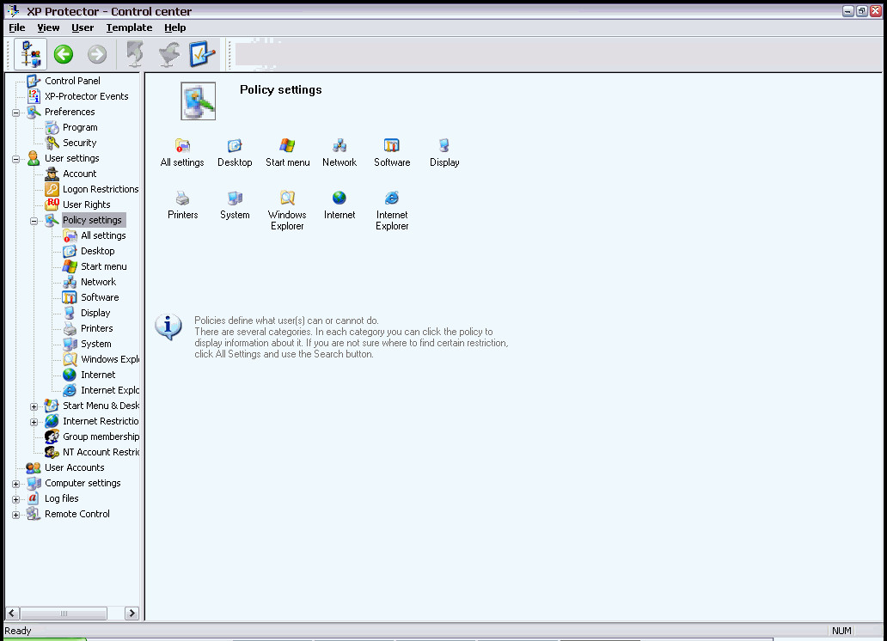Viewport: 887px width, 641px height.
Task: Click the Log files icon in tree
Action: (x=34, y=498)
